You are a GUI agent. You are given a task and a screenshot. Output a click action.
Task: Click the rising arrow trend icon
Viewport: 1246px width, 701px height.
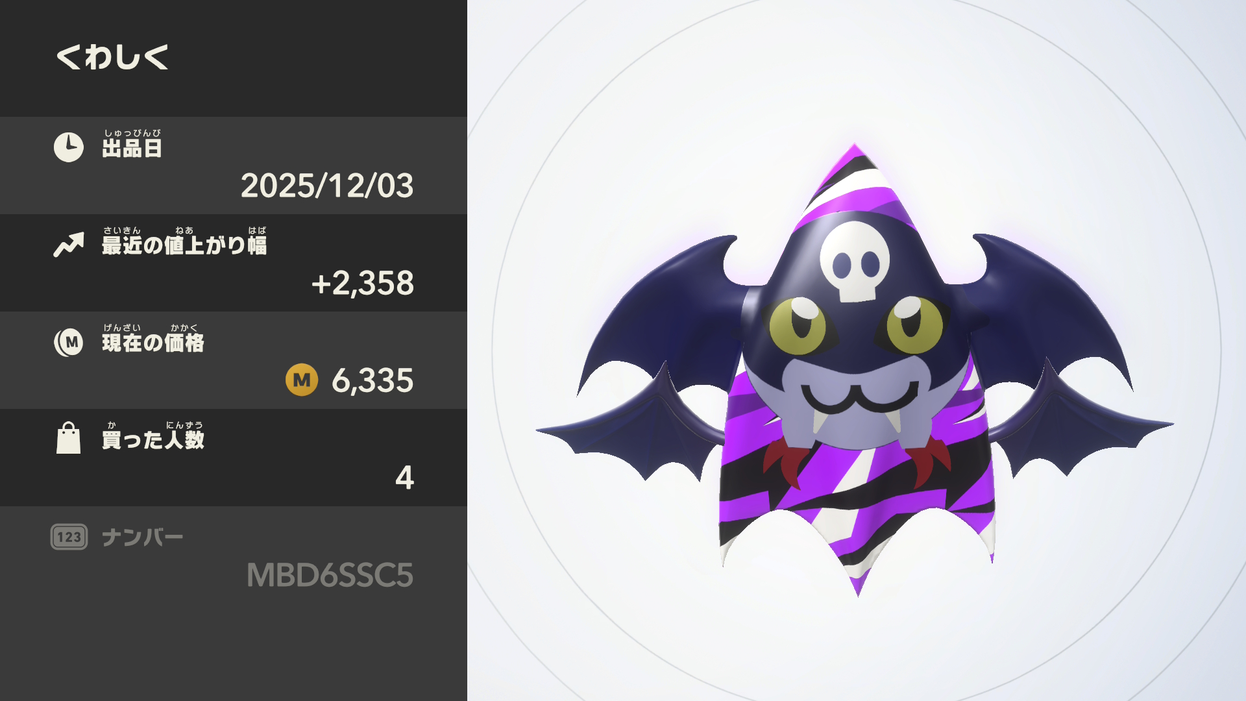tap(69, 245)
